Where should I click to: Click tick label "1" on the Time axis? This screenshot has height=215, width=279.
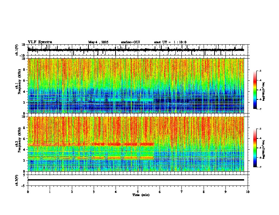[50, 191]
